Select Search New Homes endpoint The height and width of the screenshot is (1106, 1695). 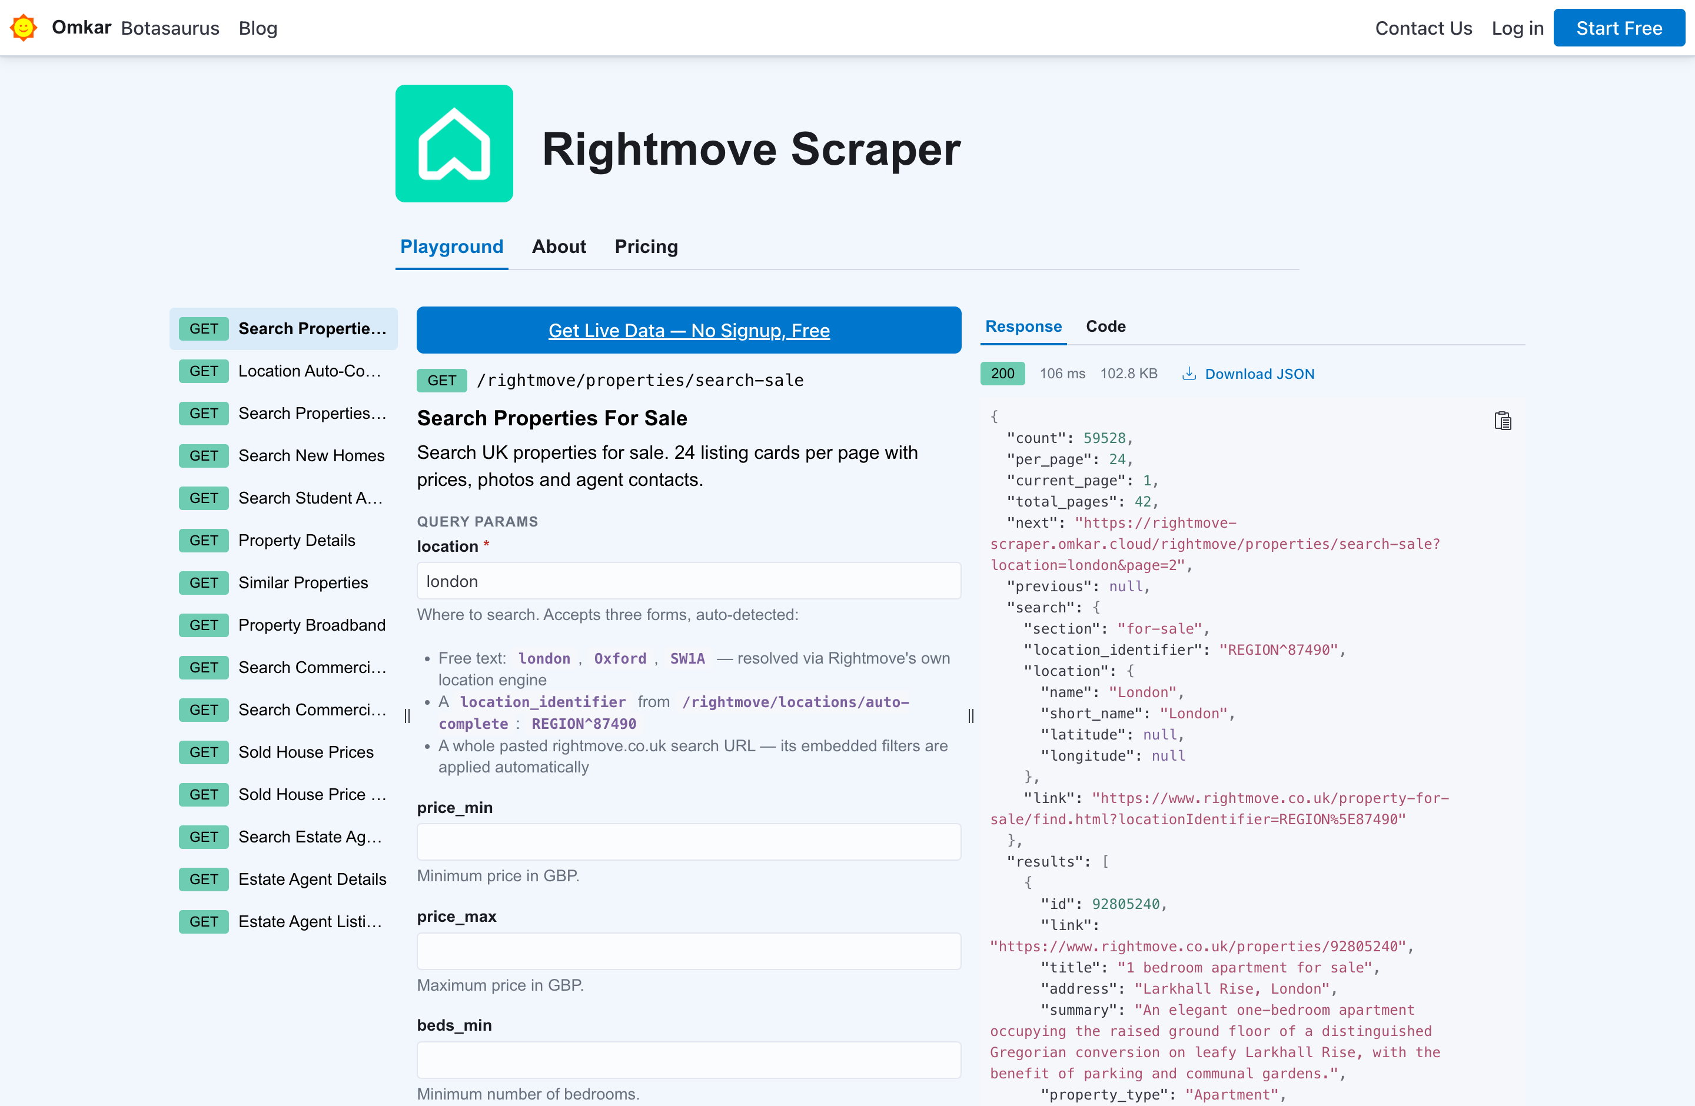click(282, 455)
